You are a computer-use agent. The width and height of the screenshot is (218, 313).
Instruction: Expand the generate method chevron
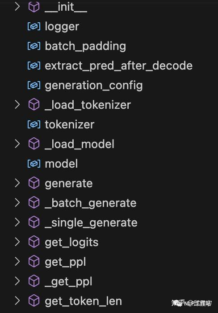coord(17,183)
